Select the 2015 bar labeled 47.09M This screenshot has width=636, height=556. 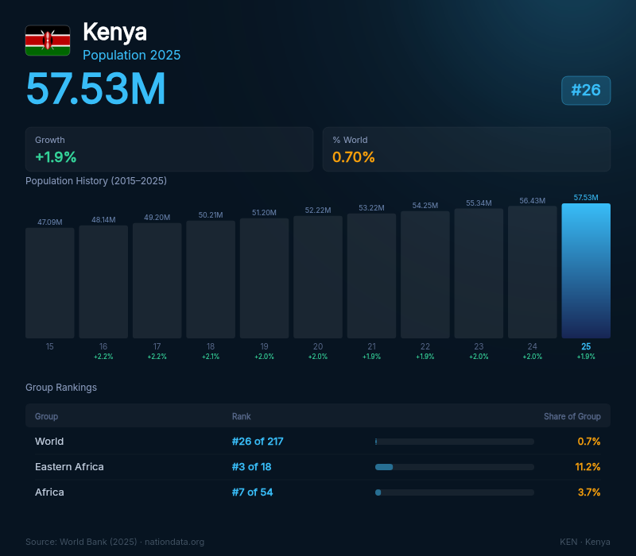pos(50,283)
